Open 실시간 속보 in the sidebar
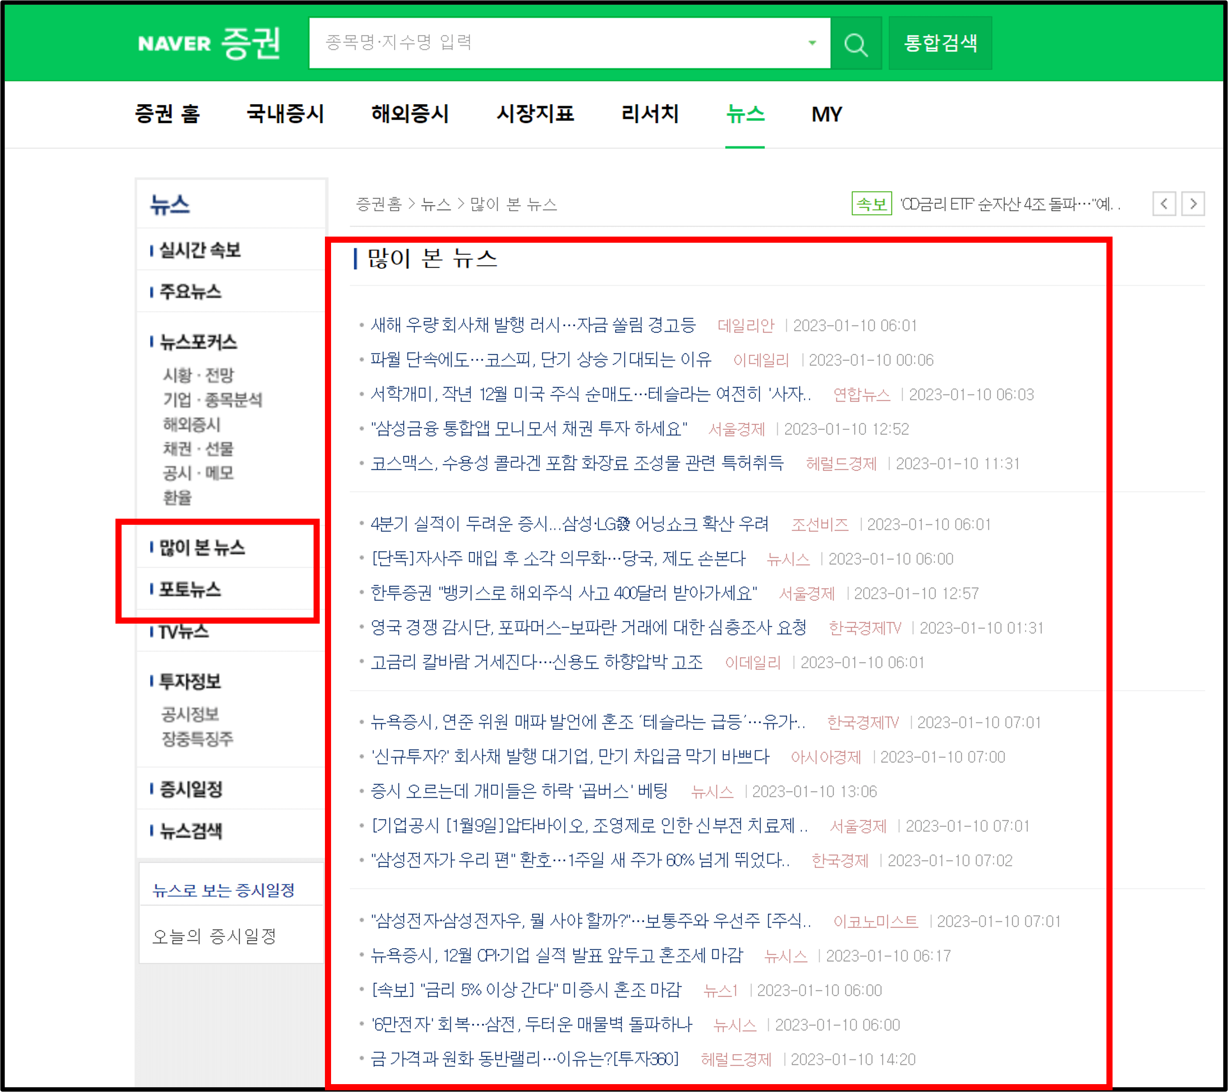 200,251
